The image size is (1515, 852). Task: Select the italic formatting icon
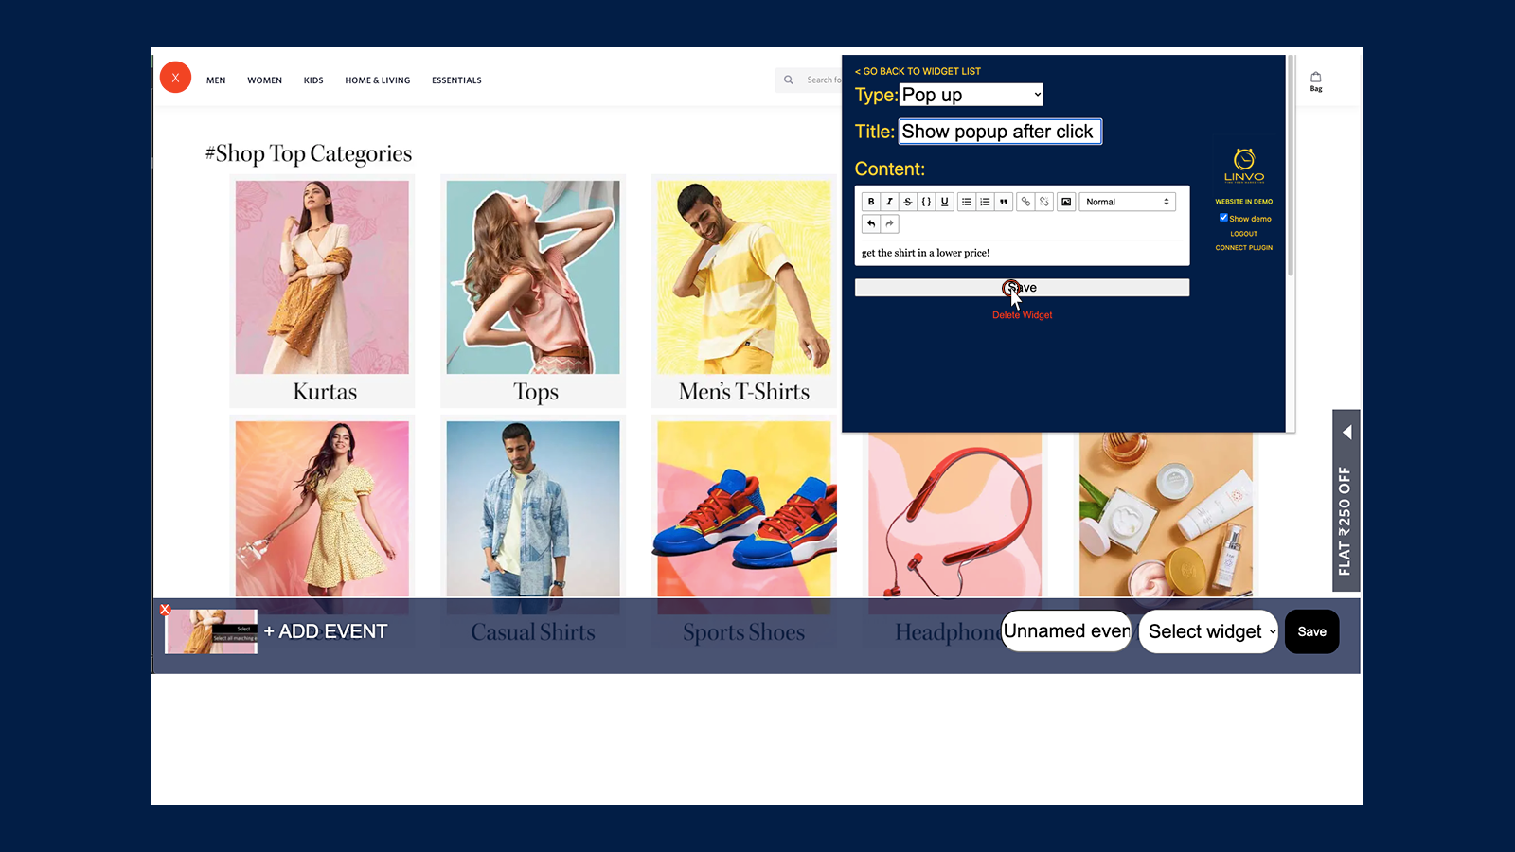[889, 202]
